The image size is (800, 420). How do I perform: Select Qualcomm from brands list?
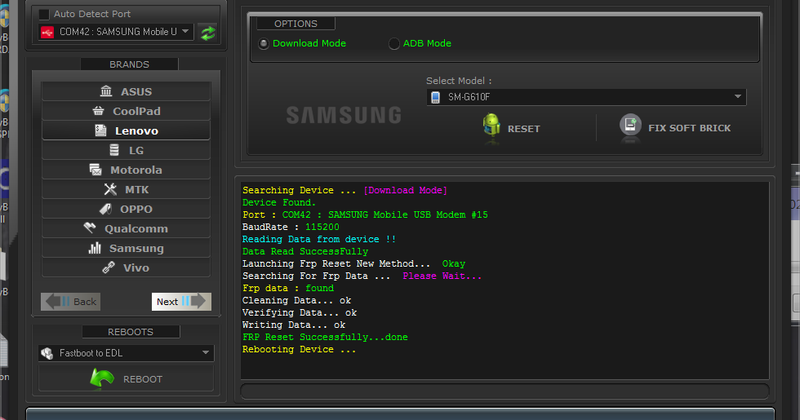coord(126,229)
